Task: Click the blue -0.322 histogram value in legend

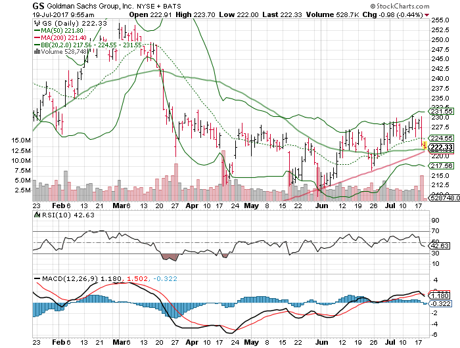Action: coord(165,278)
